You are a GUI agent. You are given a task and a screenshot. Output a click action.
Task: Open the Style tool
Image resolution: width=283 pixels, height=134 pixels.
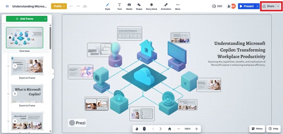coord(108,6)
